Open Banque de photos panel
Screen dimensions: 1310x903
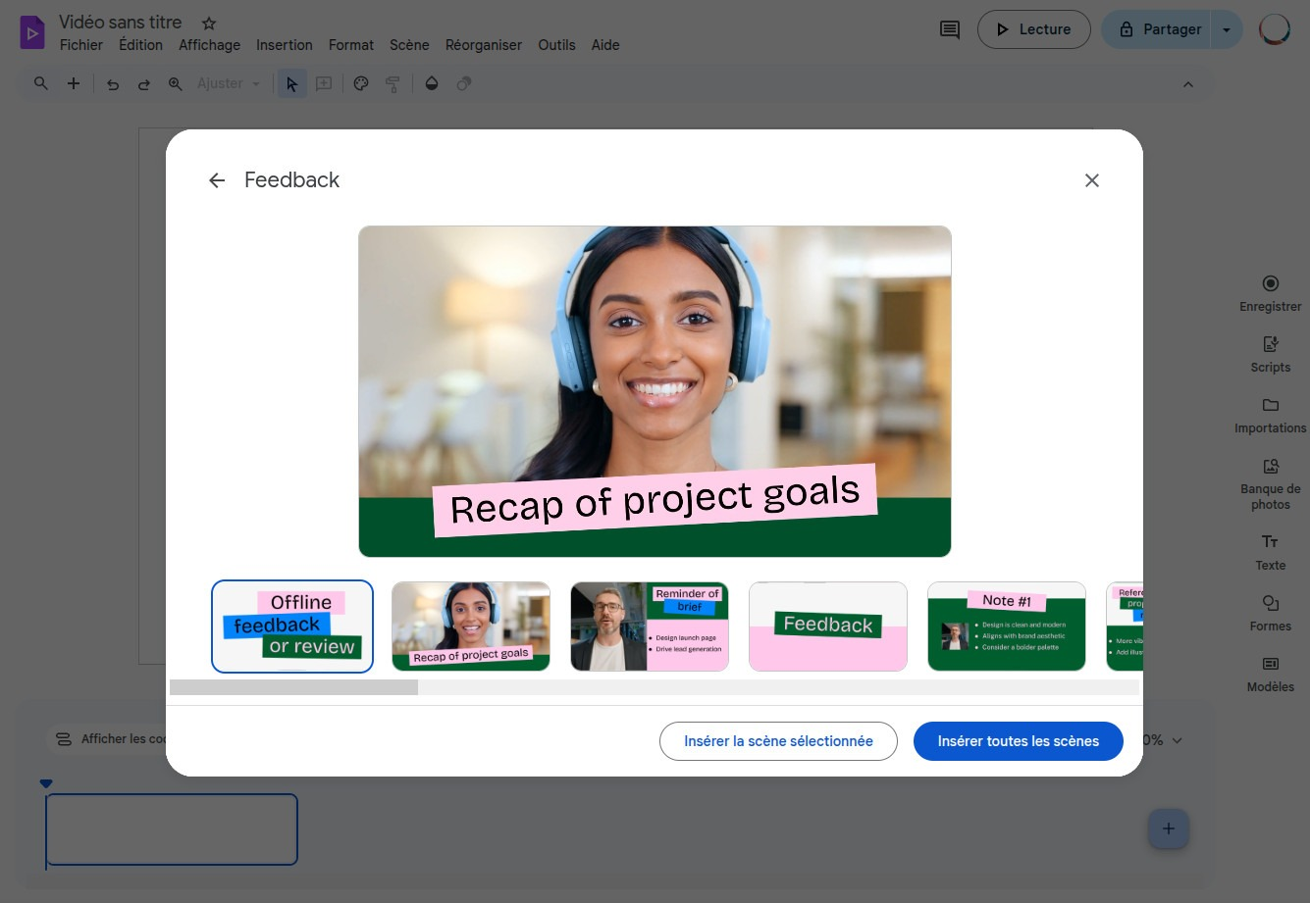pyautogui.click(x=1270, y=482)
